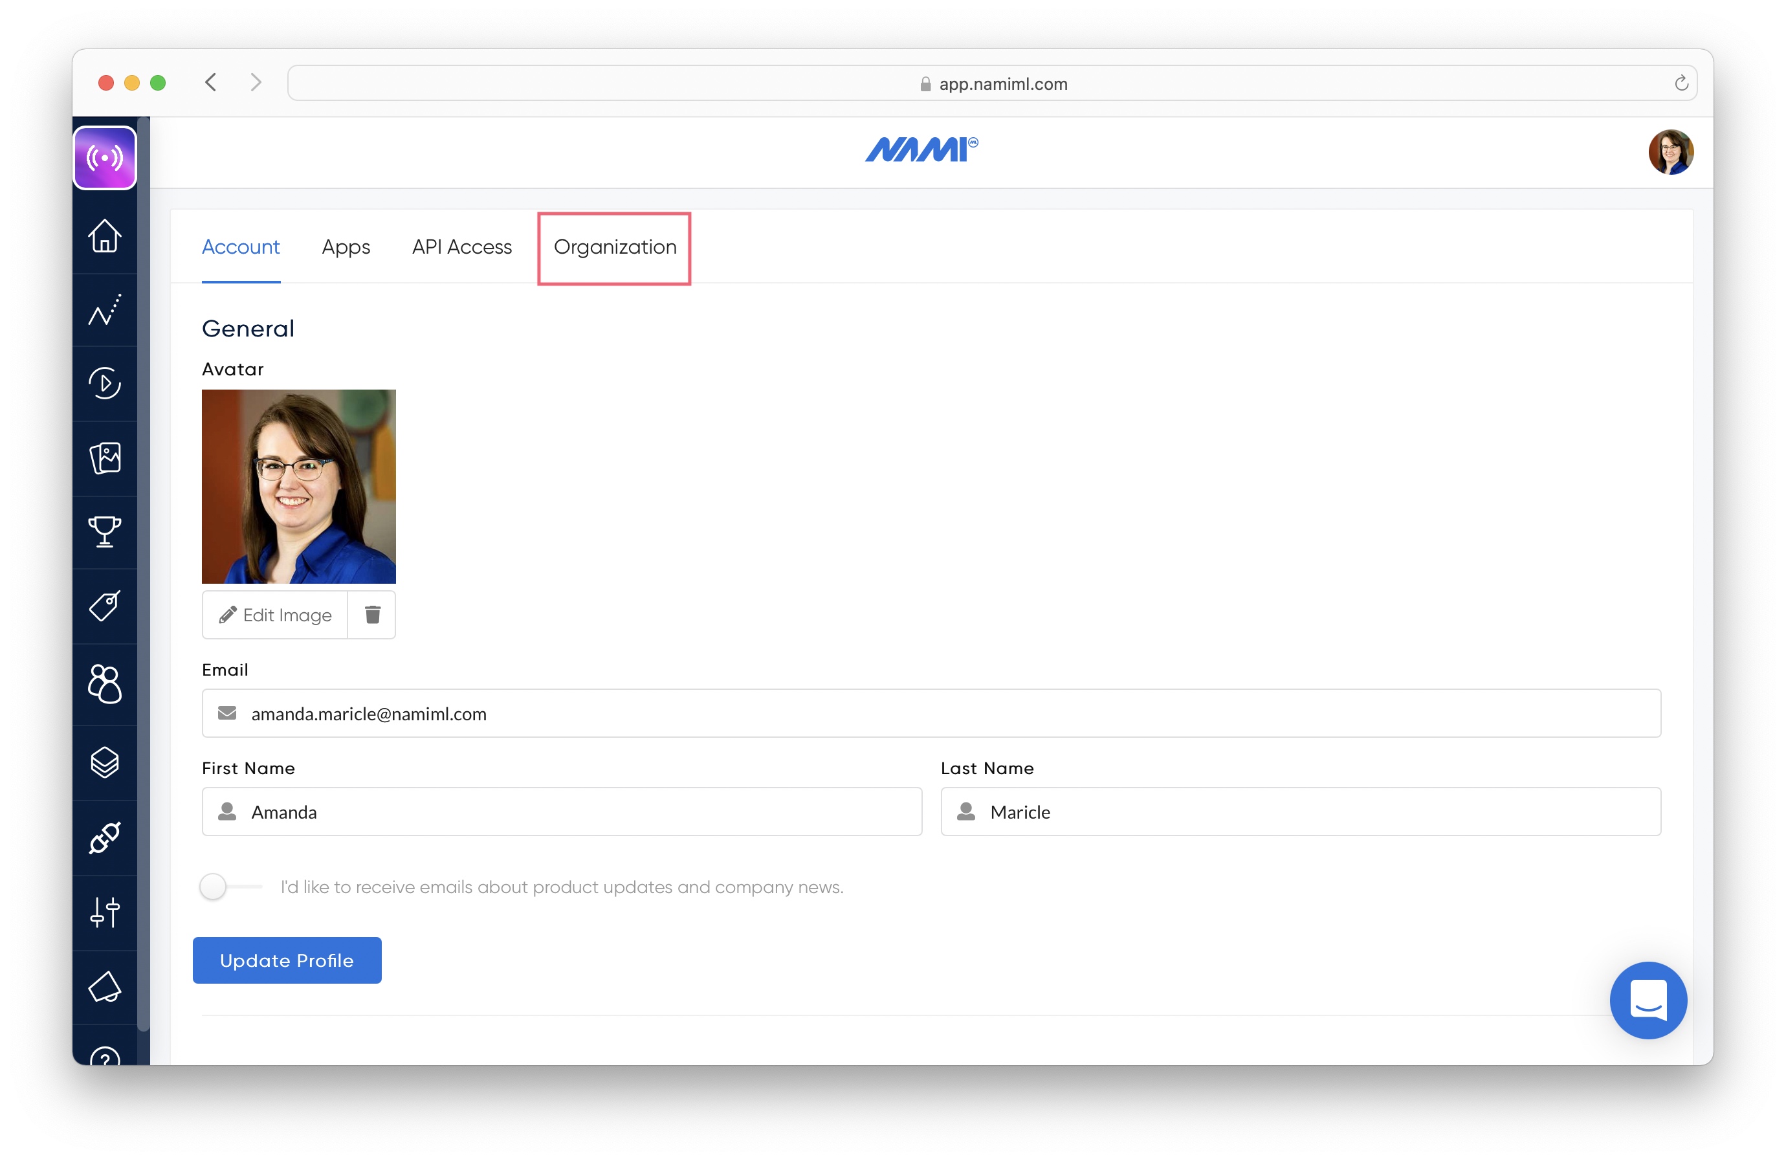Delete avatar with trash icon
Screen dimensions: 1786x1161
tap(372, 615)
